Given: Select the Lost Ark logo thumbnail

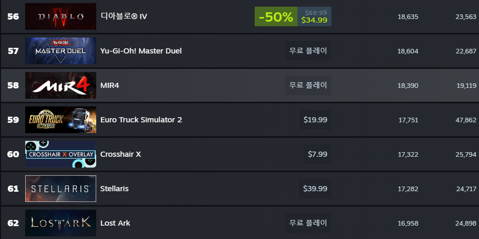Looking at the screenshot, I should [x=61, y=223].
